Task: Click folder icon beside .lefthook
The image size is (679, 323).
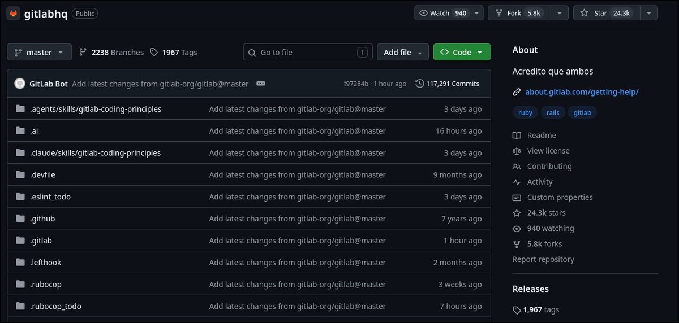Action: click(x=21, y=263)
